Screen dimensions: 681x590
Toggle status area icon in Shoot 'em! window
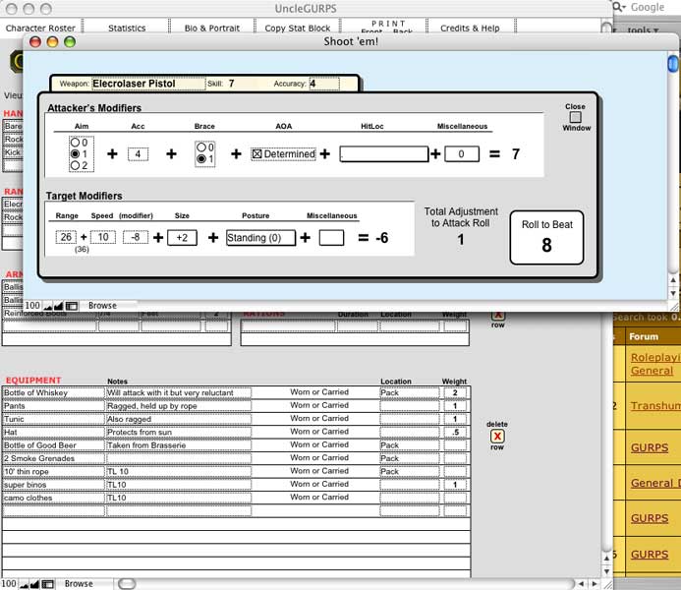(x=72, y=306)
